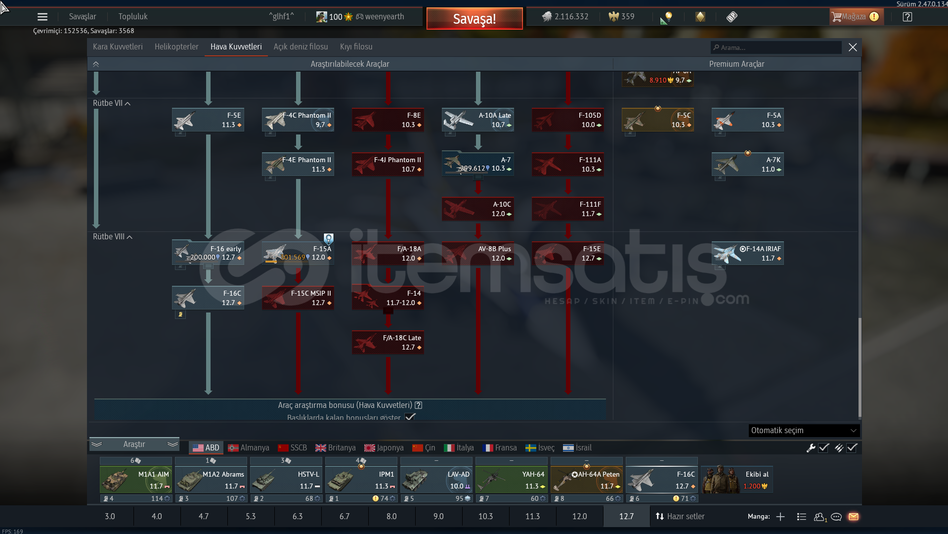Open the dice-ticket icon in top bar
This screenshot has height=534, width=948.
pyautogui.click(x=732, y=17)
